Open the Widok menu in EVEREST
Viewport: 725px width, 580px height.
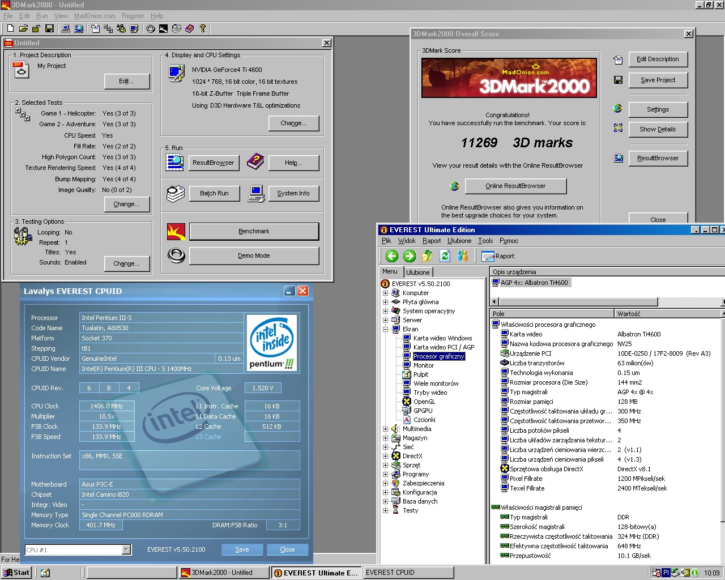click(406, 241)
